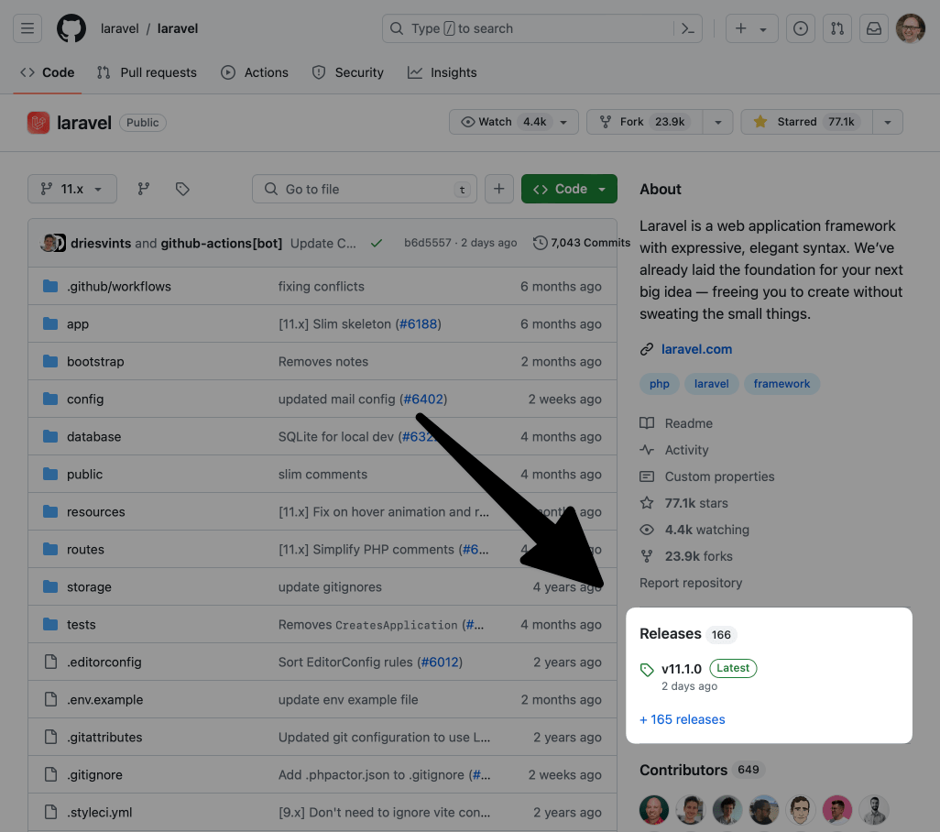The width and height of the screenshot is (940, 832).
Task: Open the .env.example file
Action: pos(105,699)
